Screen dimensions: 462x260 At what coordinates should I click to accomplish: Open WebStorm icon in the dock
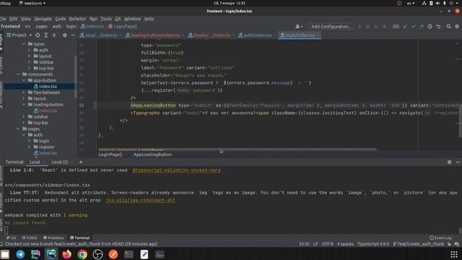[51, 254]
